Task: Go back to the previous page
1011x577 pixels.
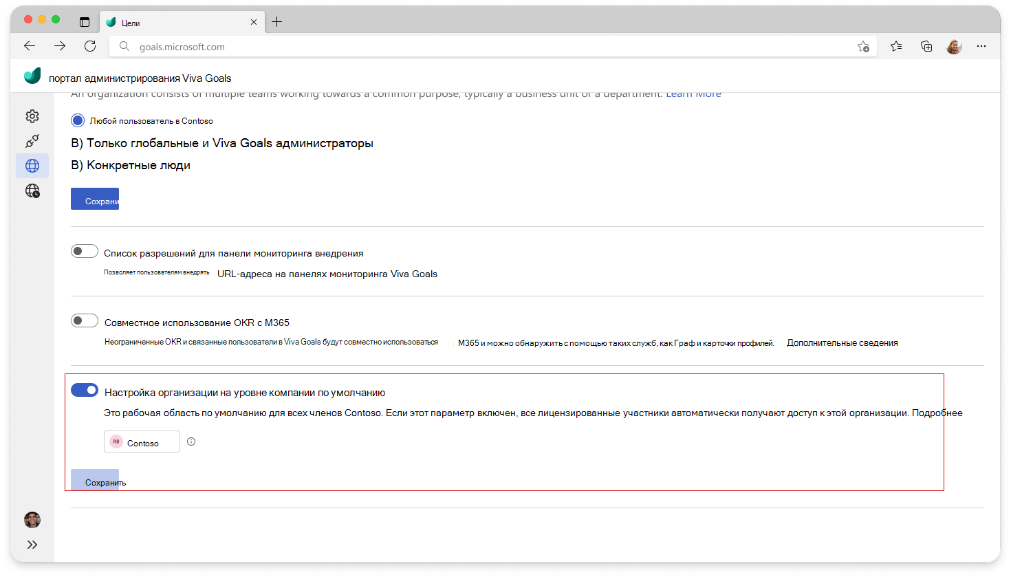Action: pos(30,46)
